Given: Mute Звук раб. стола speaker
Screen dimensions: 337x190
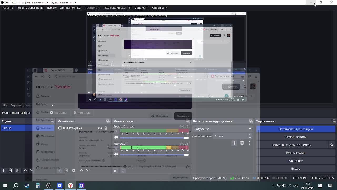Looking at the screenshot, I should [116, 137].
